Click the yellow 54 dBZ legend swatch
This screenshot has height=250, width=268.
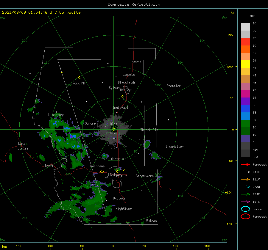(x=245, y=64)
